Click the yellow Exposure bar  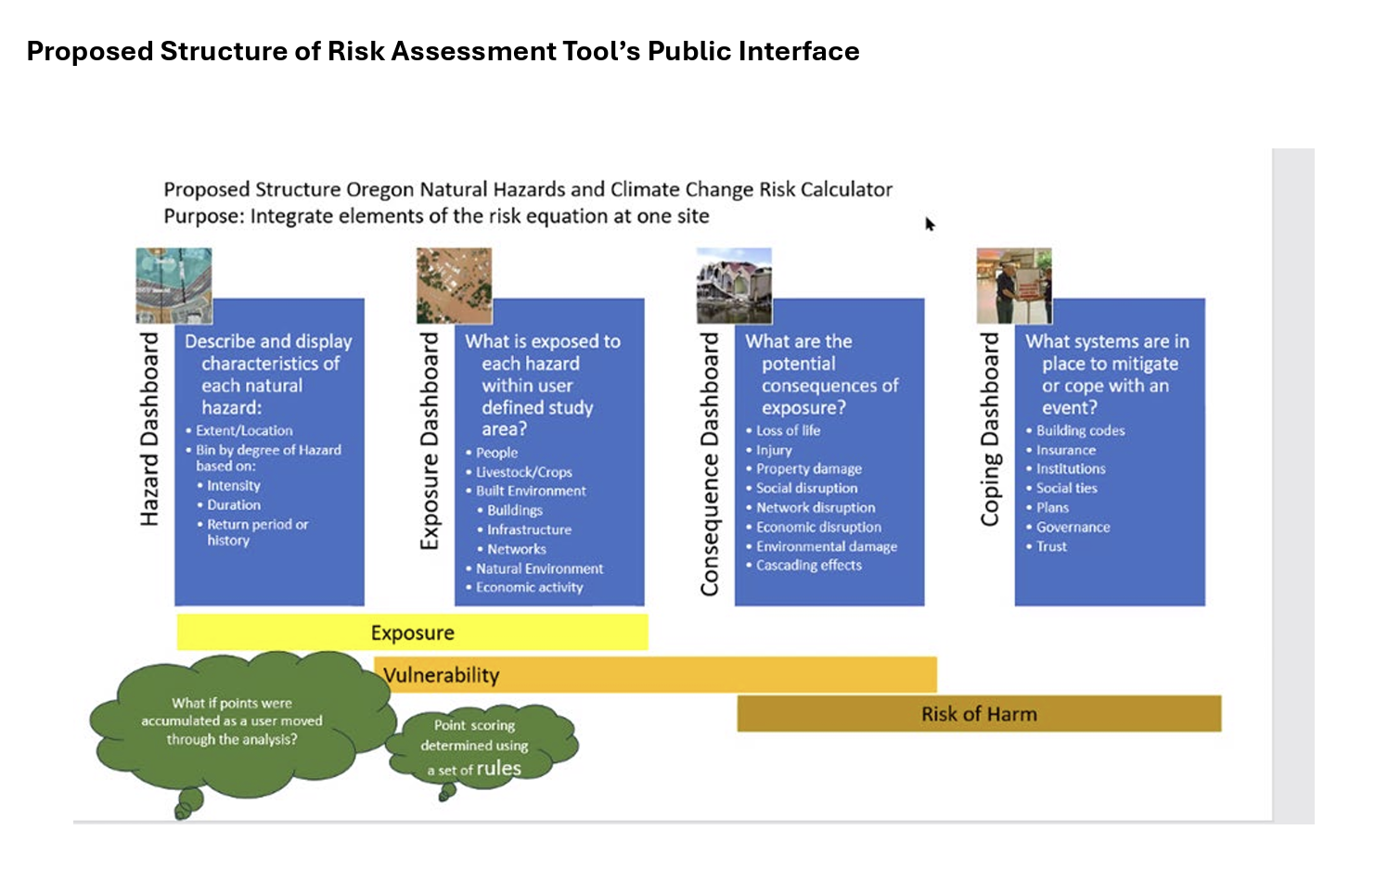coord(412,632)
